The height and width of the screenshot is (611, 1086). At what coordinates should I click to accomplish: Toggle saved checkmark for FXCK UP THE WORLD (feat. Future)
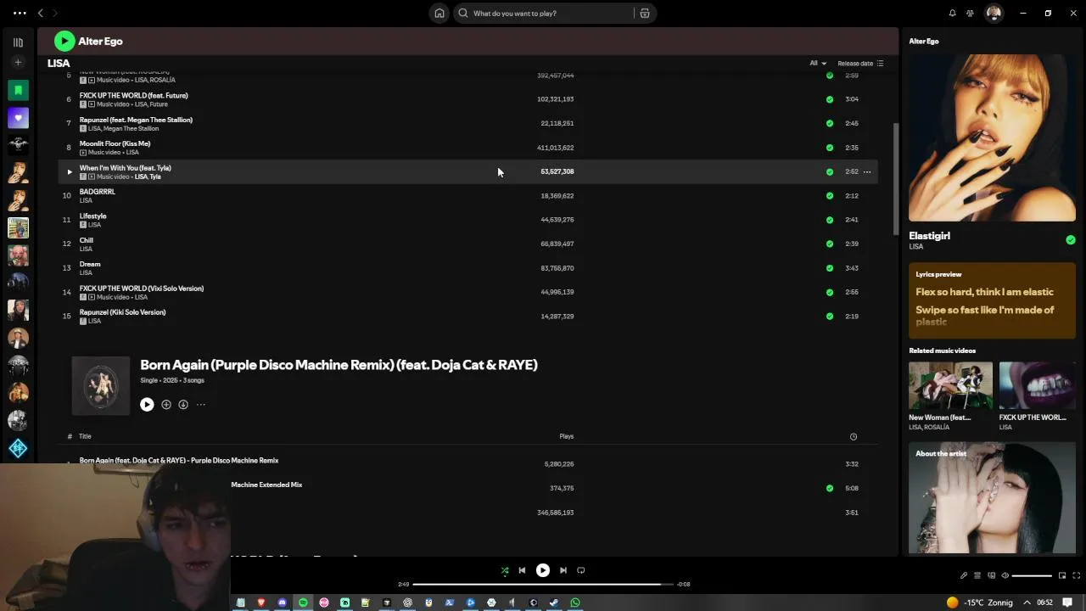830,99
